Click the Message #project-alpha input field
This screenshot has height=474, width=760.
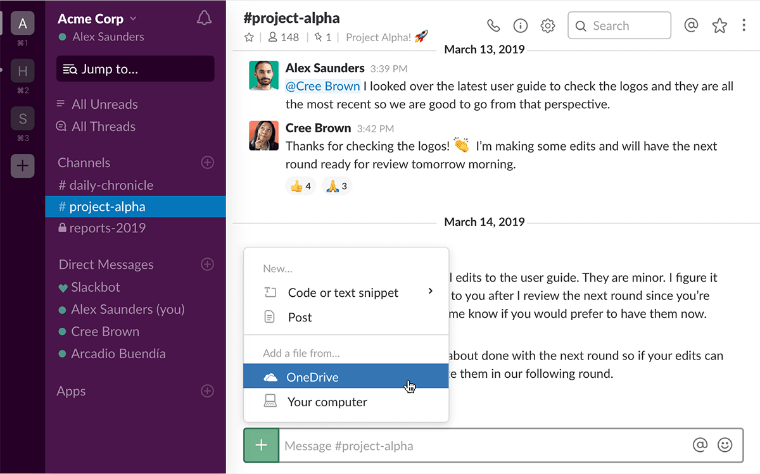(481, 446)
